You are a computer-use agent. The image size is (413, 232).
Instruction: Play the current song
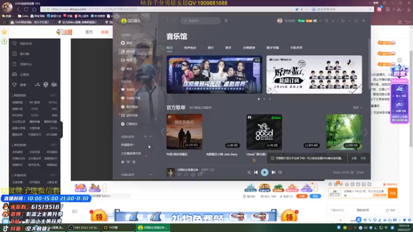(x=264, y=172)
